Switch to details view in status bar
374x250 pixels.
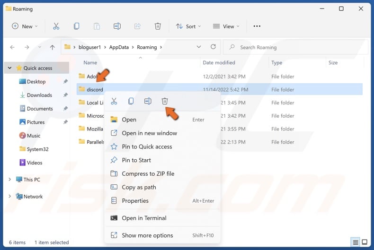pyautogui.click(x=356, y=242)
